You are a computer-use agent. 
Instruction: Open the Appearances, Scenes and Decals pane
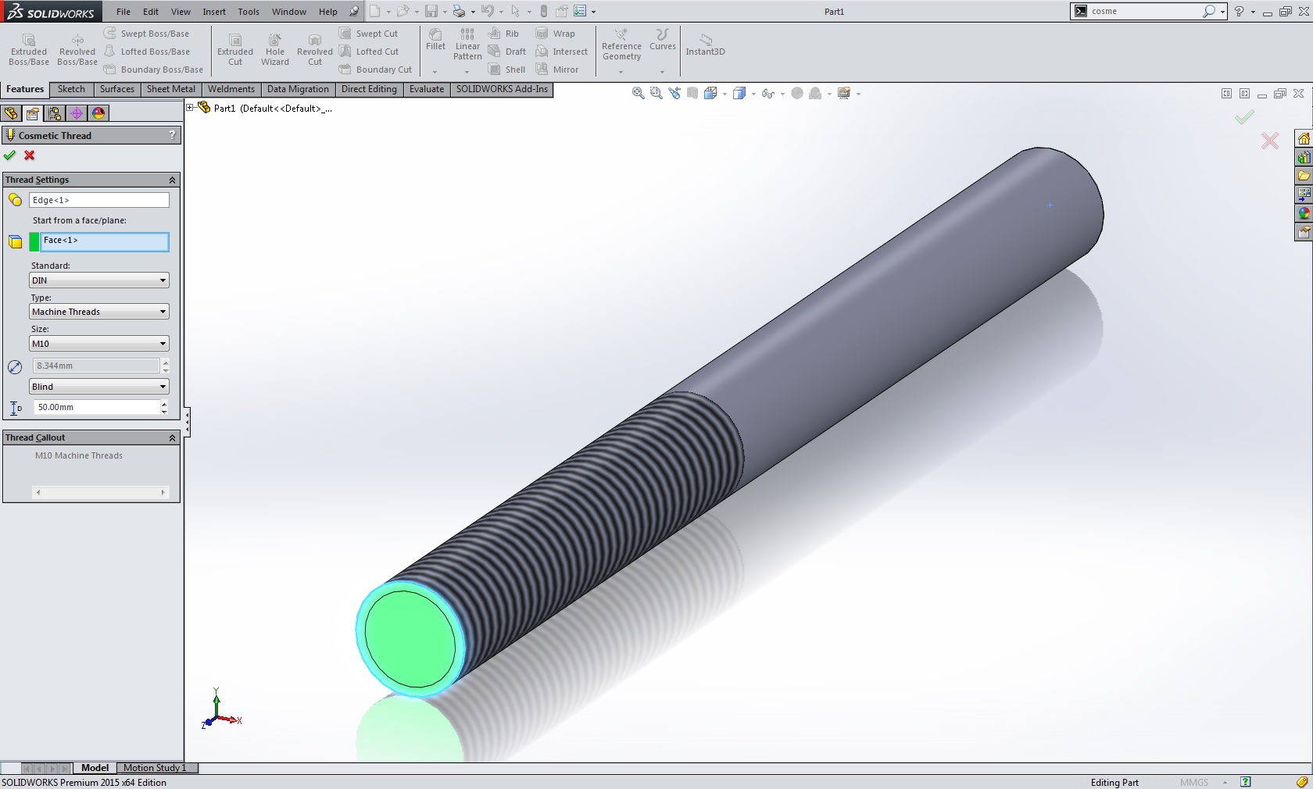(1304, 213)
